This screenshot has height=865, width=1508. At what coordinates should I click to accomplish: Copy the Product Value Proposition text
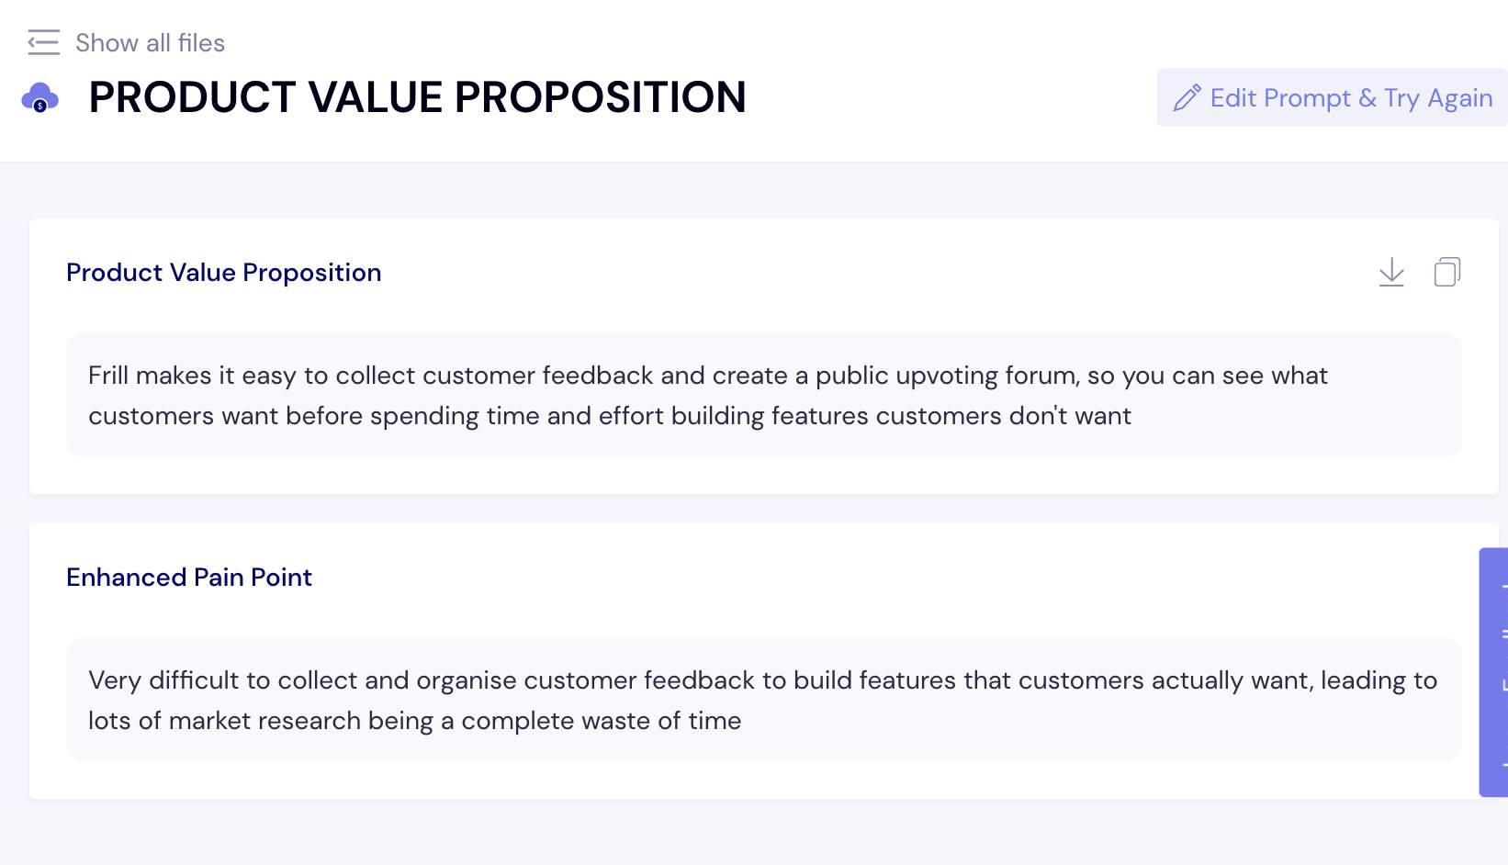[1447, 272]
